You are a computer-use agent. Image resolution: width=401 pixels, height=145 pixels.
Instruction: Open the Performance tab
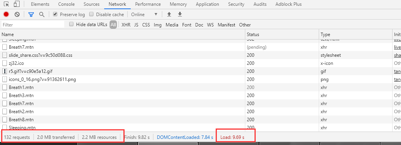pos(148,4)
